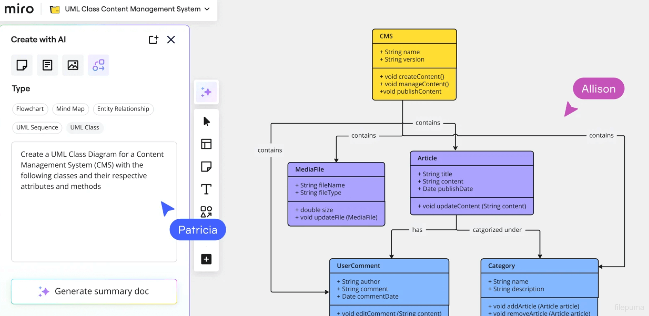Select the cursor pointer tool
The image size is (649, 316).
click(x=206, y=121)
